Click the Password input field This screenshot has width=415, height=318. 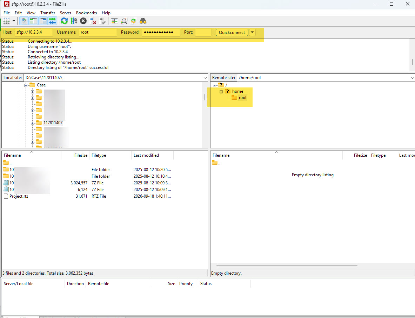pyautogui.click(x=161, y=32)
